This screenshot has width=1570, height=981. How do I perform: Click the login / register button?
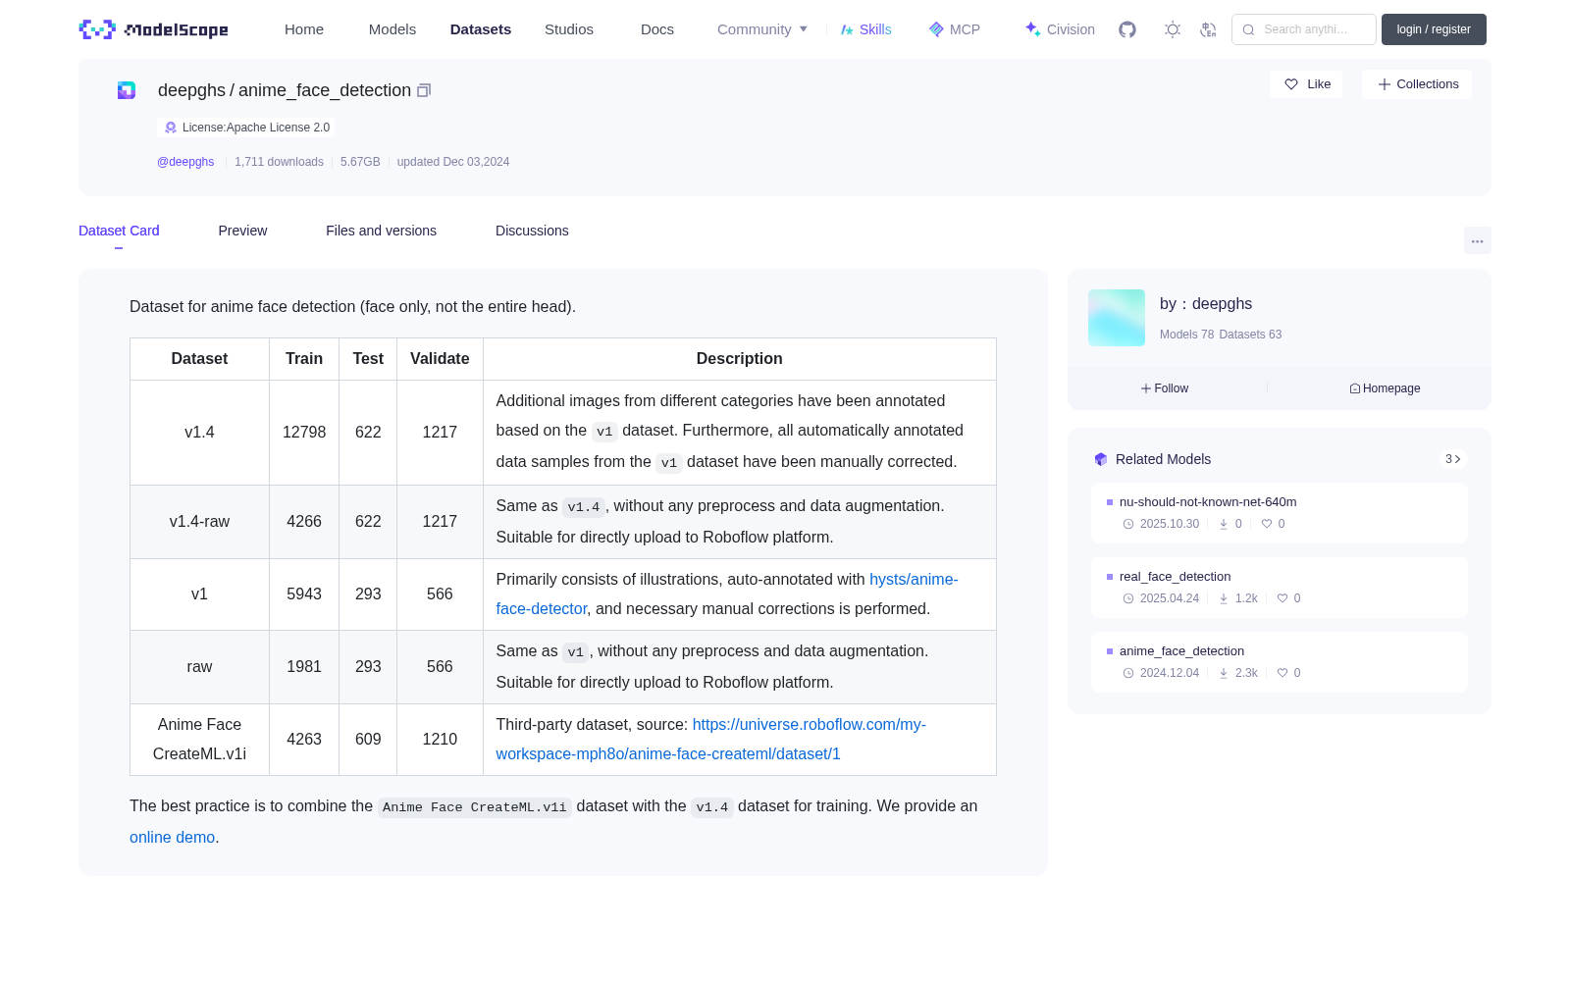(1434, 29)
